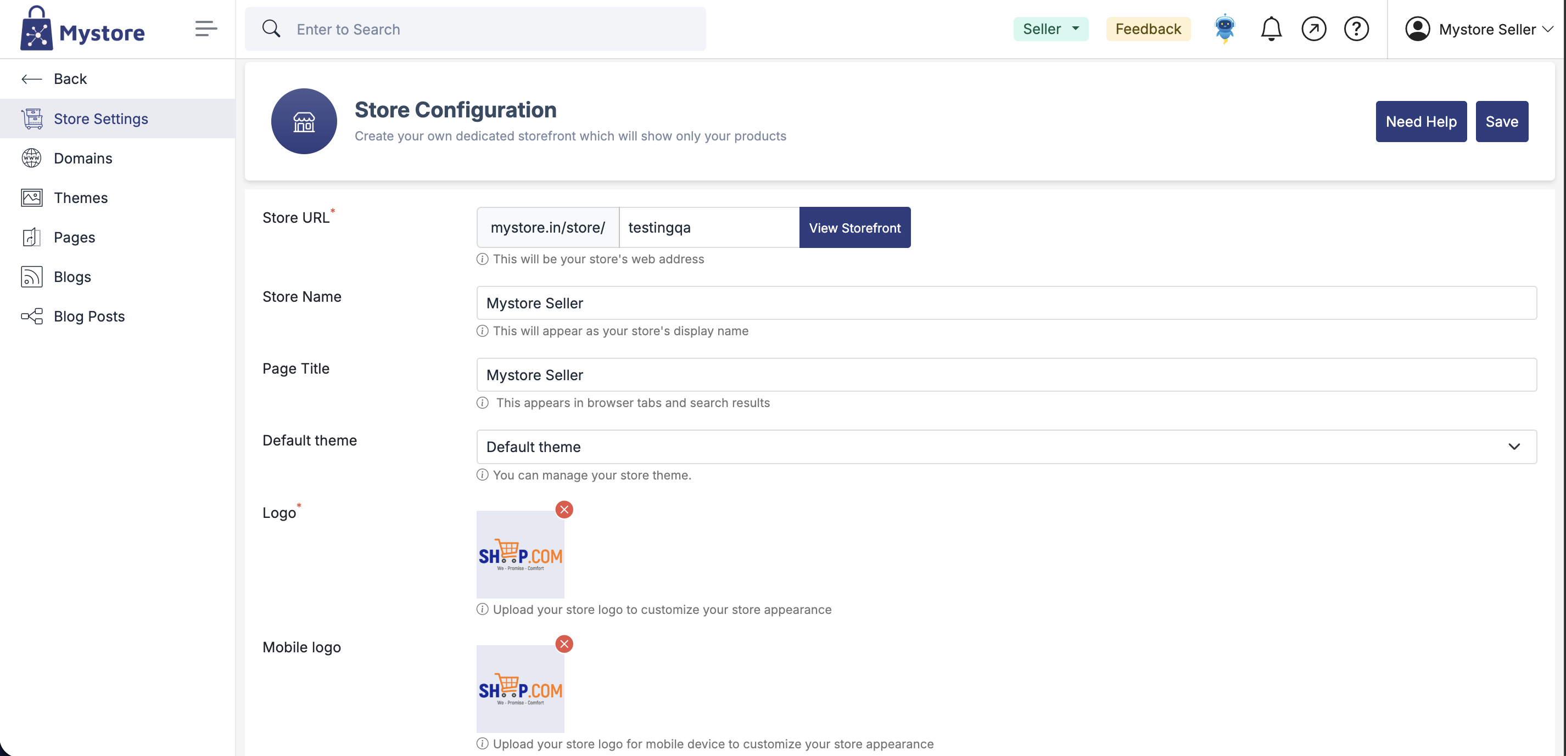The width and height of the screenshot is (1566, 756).
Task: Click the external link arrow icon
Action: pos(1313,29)
